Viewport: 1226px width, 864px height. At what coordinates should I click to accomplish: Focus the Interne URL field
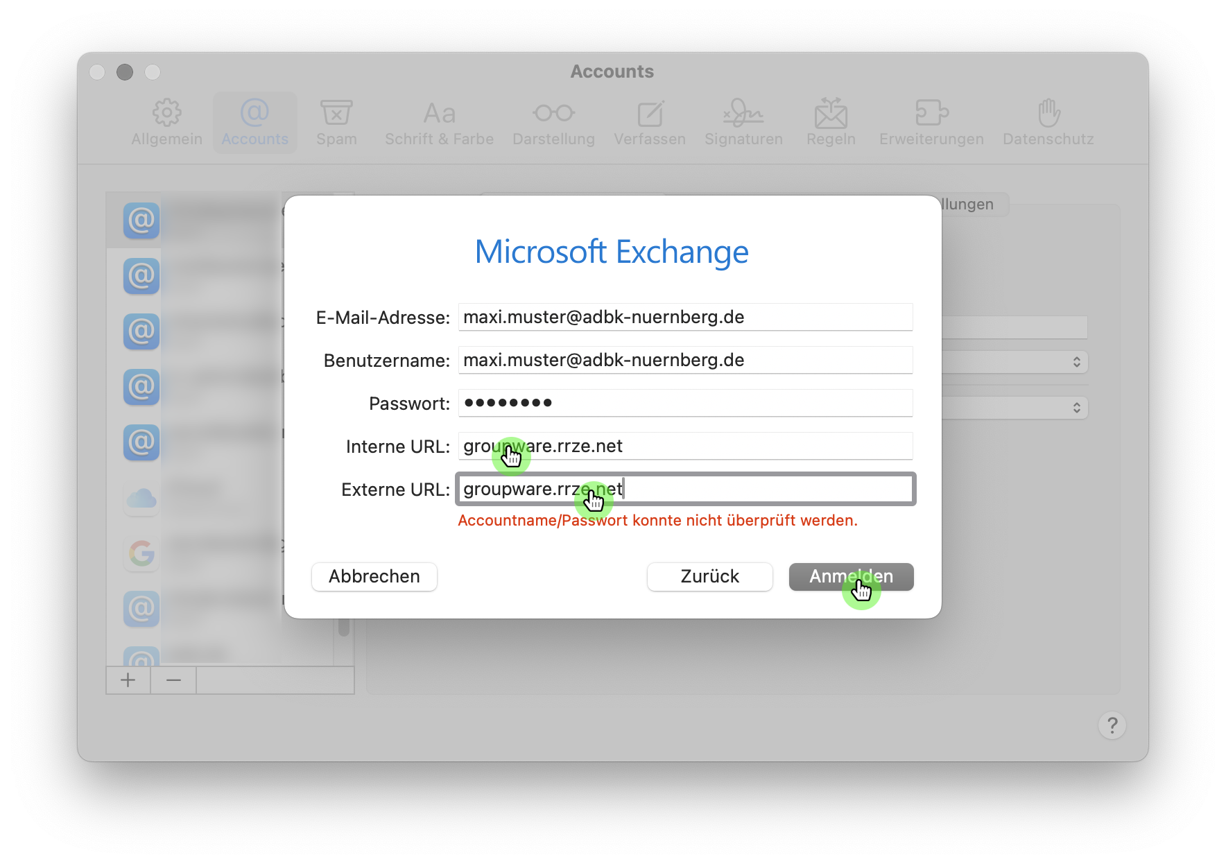tap(685, 446)
